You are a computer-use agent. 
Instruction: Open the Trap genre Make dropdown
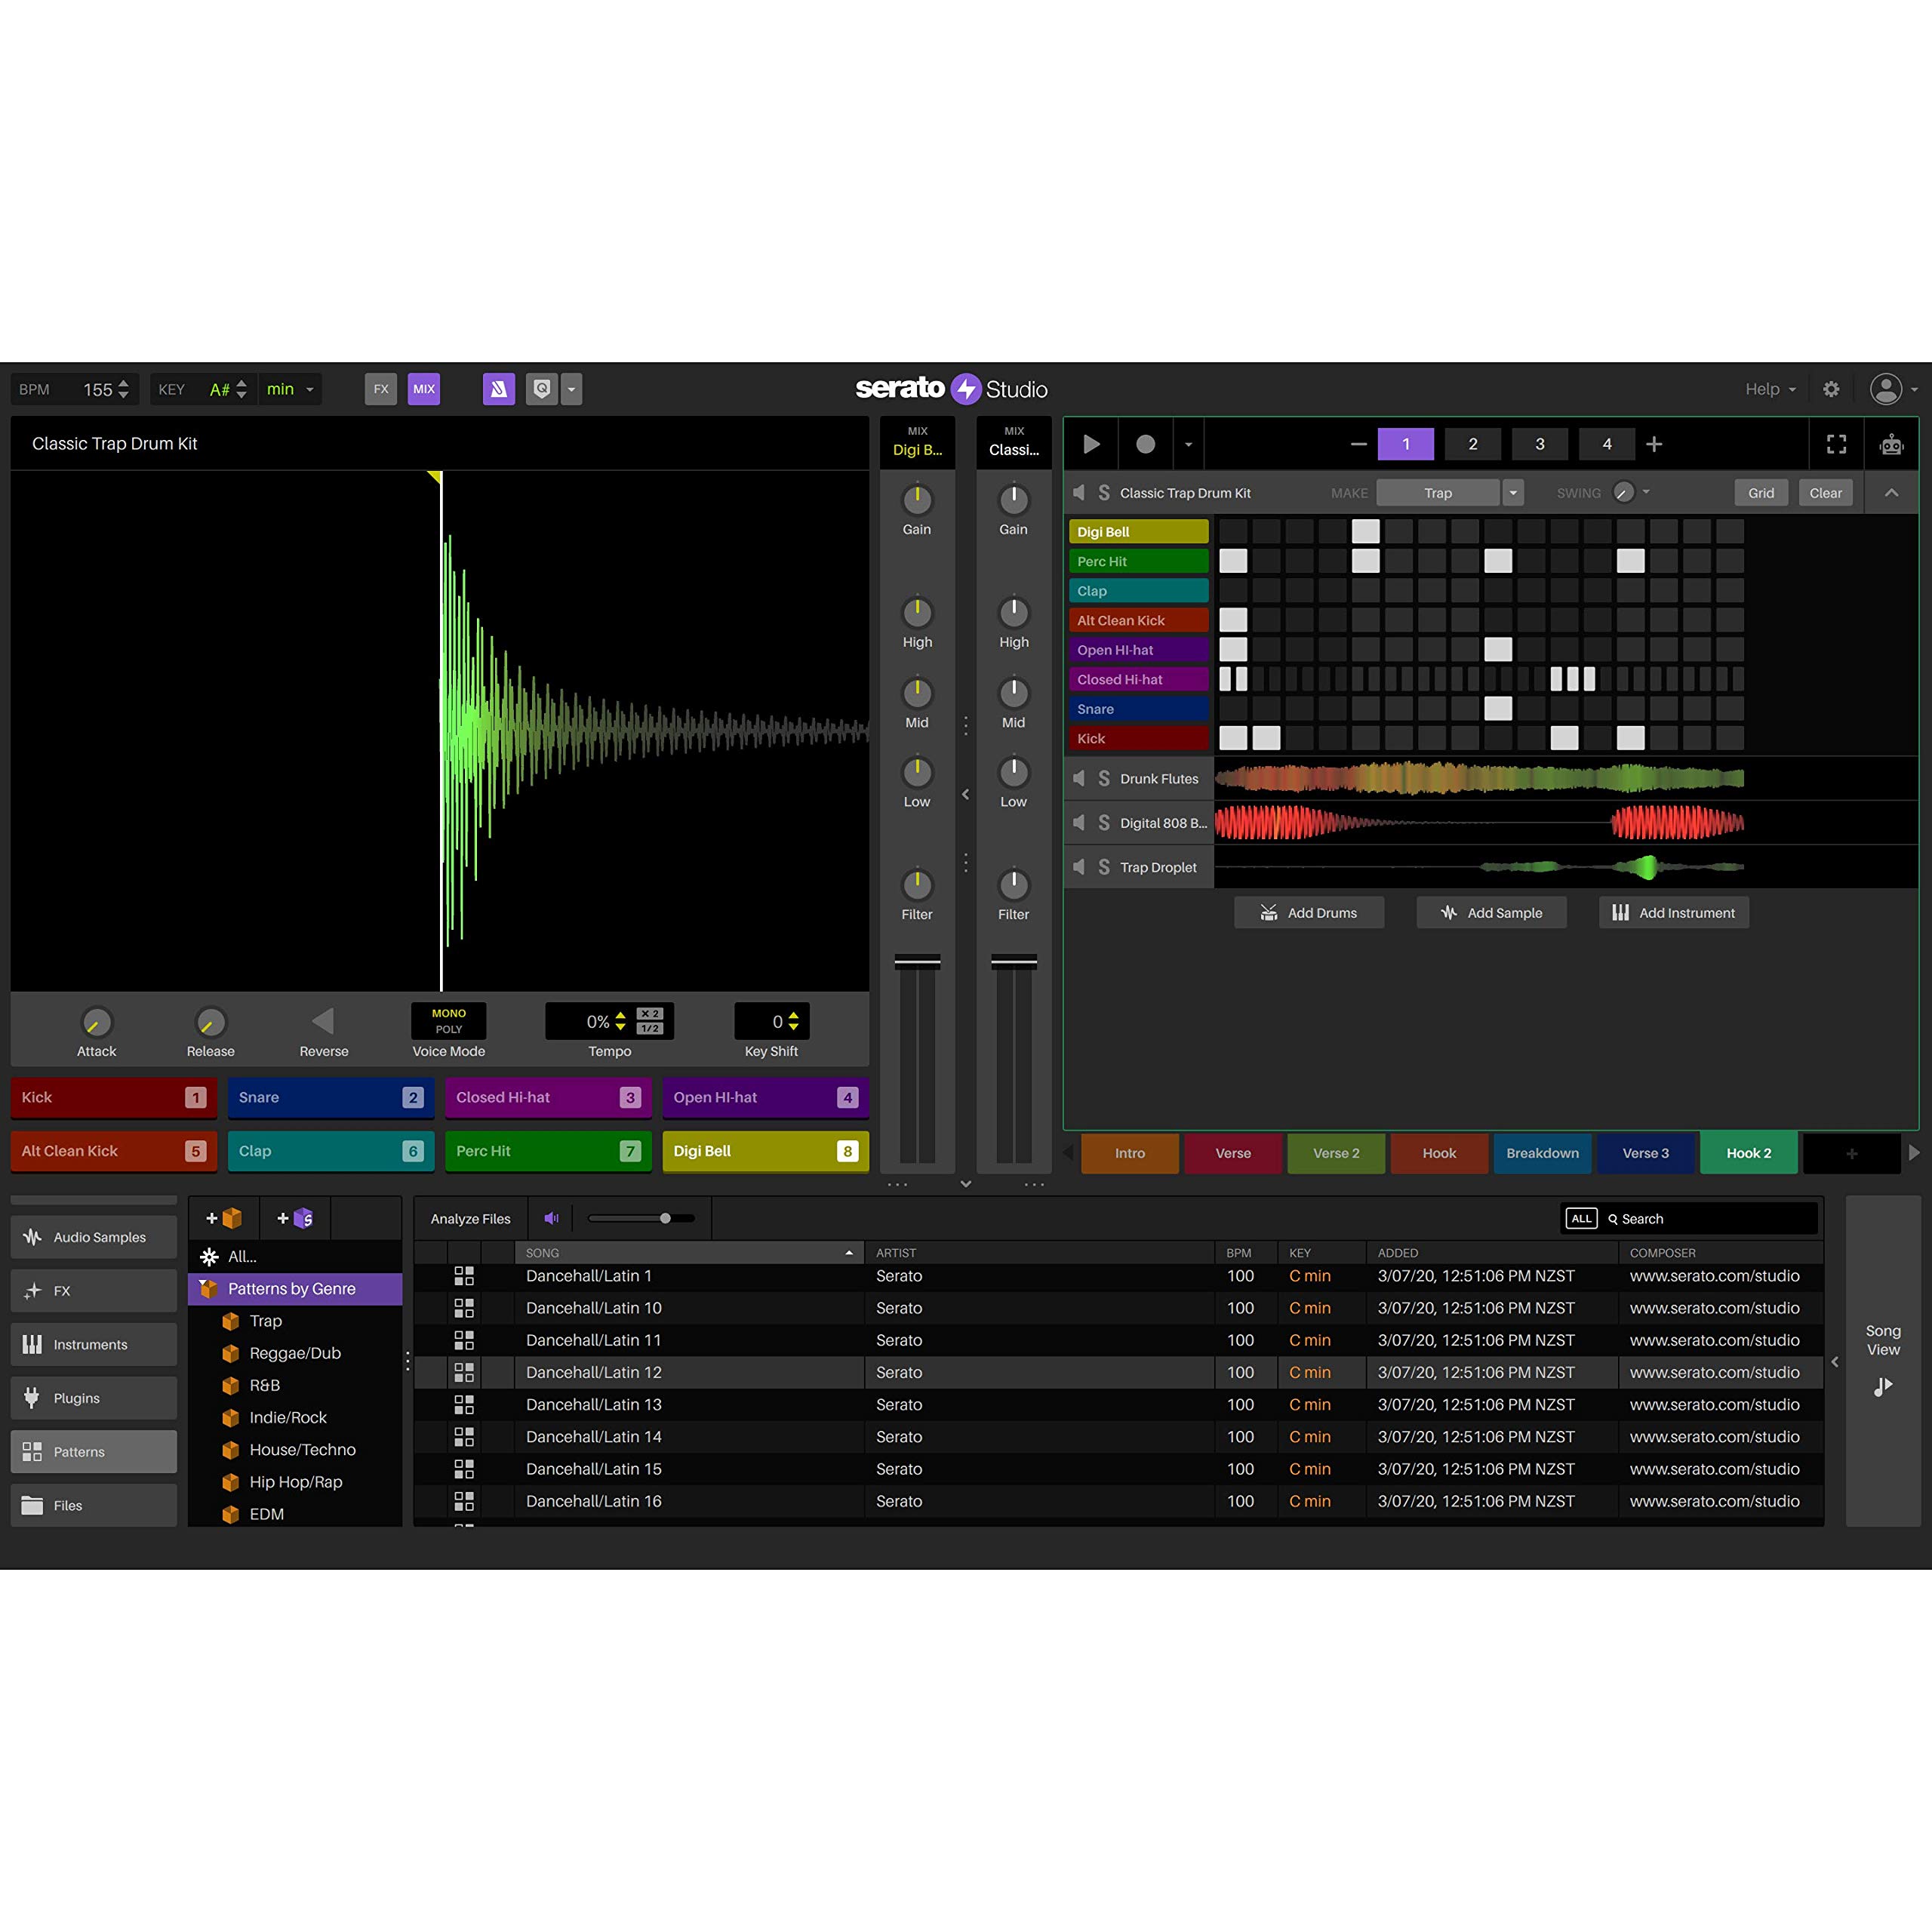[x=1513, y=493]
